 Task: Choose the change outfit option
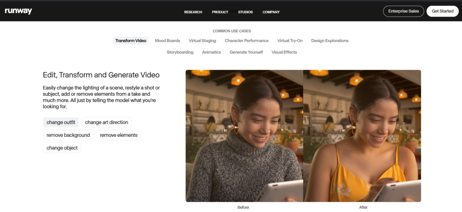click(x=61, y=122)
